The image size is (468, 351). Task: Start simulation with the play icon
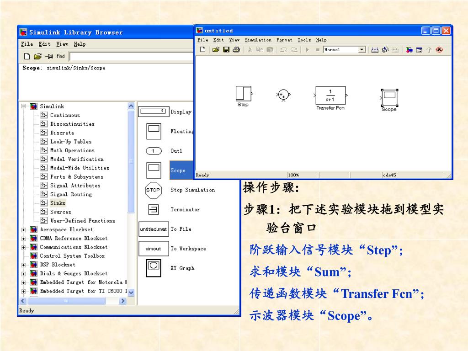[x=308, y=49]
